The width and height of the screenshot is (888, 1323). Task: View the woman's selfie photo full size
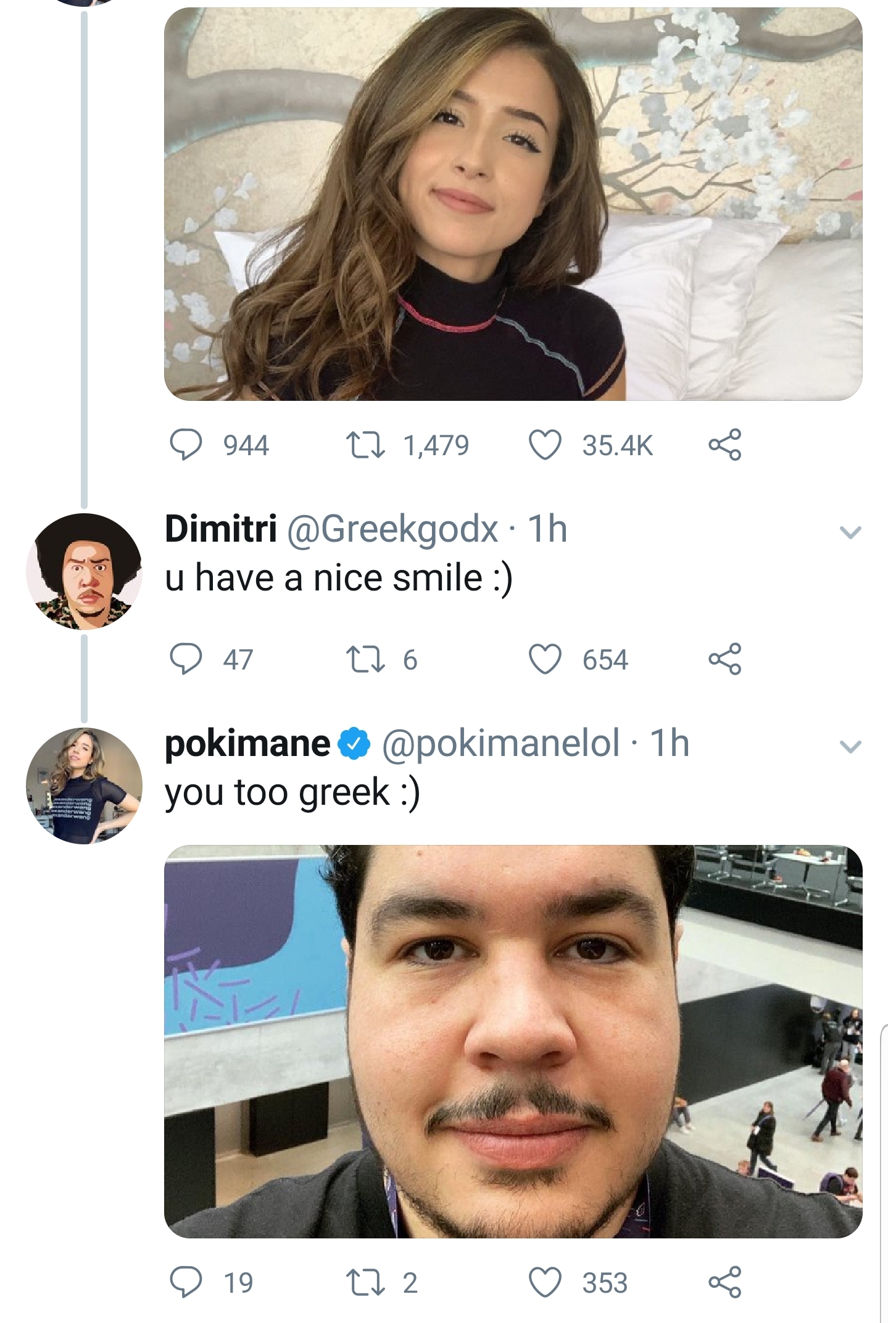[x=512, y=204]
